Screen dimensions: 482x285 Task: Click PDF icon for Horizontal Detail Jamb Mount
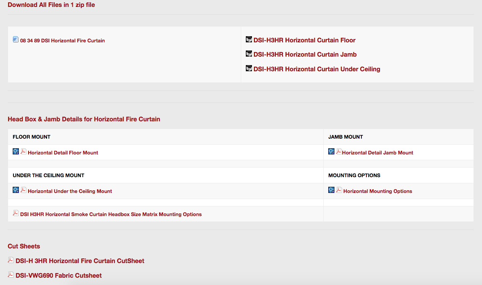pos(339,151)
